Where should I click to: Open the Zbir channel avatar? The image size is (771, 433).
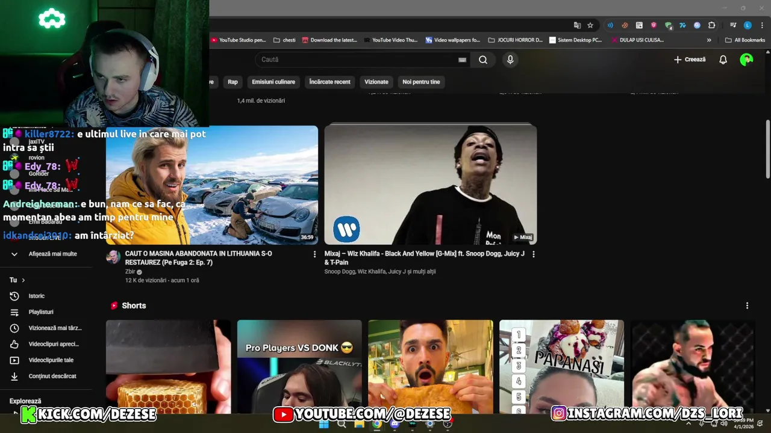(x=113, y=257)
